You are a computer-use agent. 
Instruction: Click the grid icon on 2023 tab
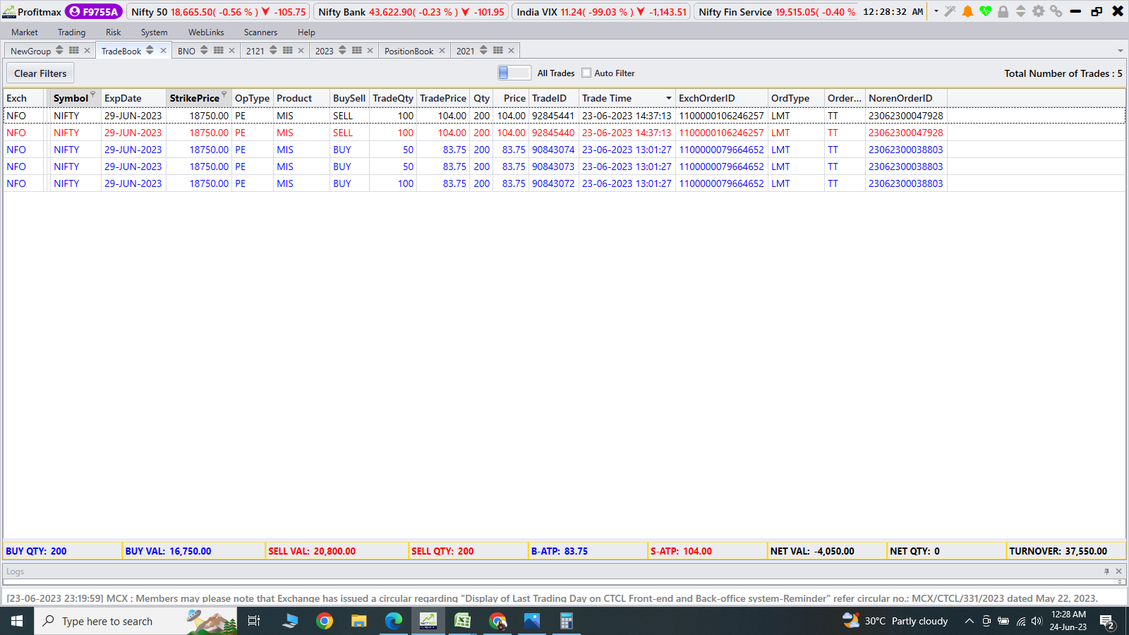pyautogui.click(x=357, y=50)
